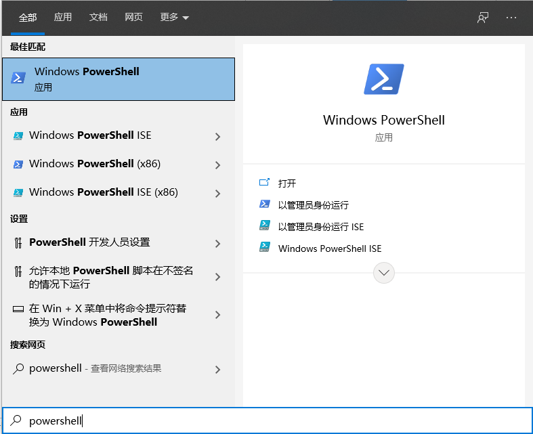
Task: Click the Windows PowerShell (x86) result icon
Action: point(18,165)
